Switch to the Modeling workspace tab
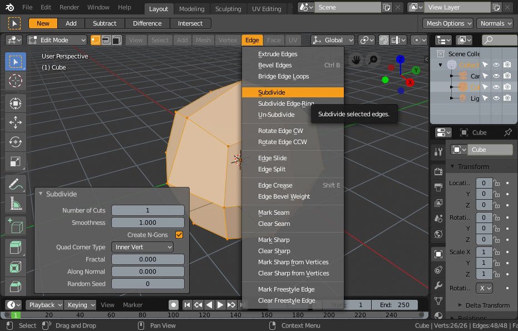 tap(191, 9)
